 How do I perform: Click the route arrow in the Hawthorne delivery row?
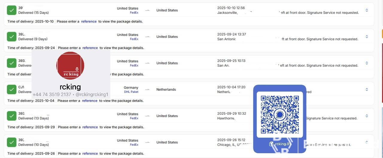point(147,116)
